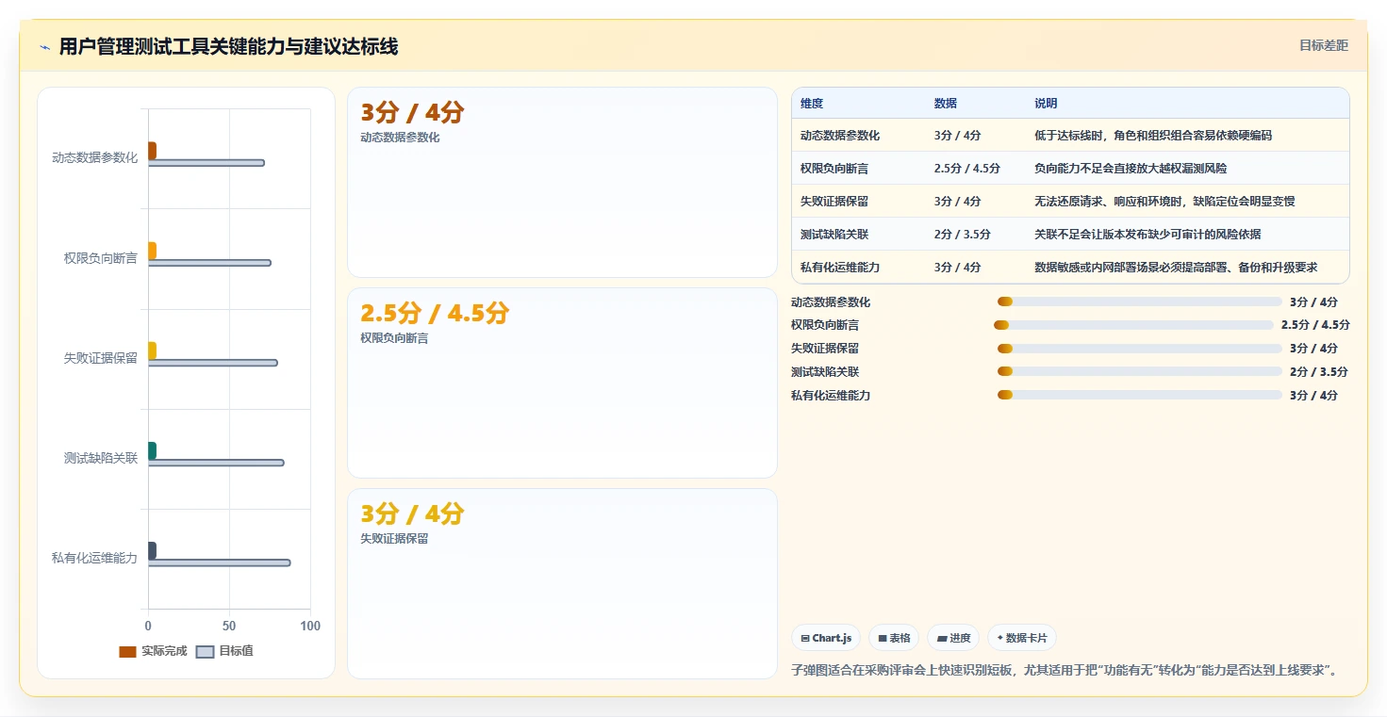Click the 测试缺陷关联 label in the progress list

click(825, 372)
